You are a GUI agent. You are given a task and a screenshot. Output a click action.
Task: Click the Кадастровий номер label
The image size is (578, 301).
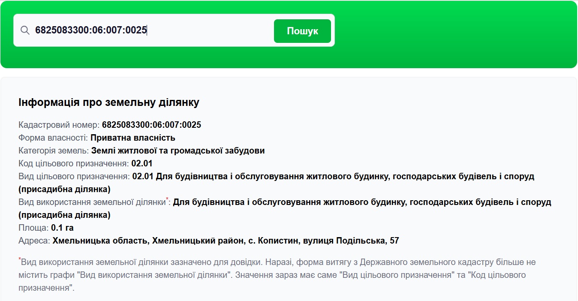(x=59, y=125)
